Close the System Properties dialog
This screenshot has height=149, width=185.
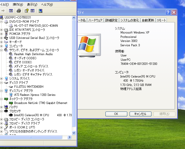pyautogui.click(x=174, y=12)
